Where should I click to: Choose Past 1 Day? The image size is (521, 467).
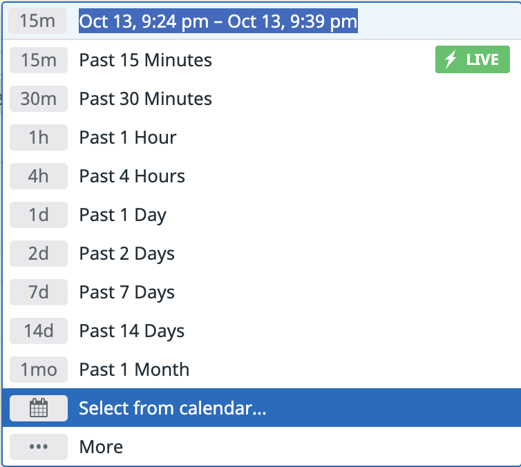[x=261, y=215]
